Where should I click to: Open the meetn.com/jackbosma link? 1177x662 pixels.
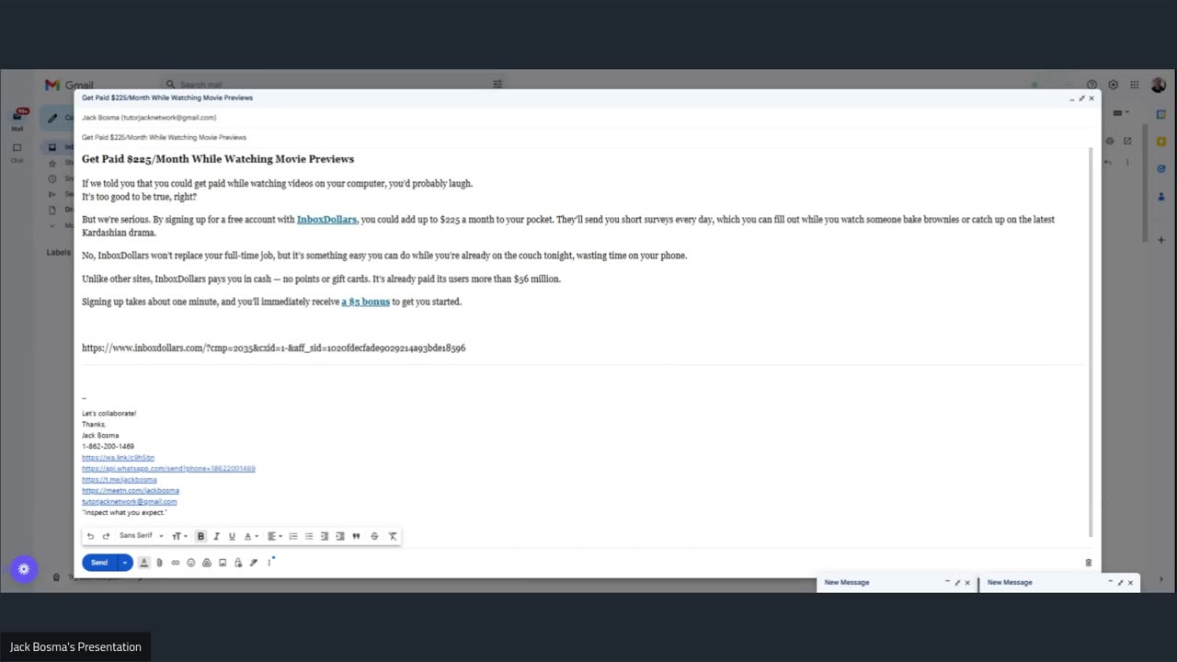click(x=130, y=490)
